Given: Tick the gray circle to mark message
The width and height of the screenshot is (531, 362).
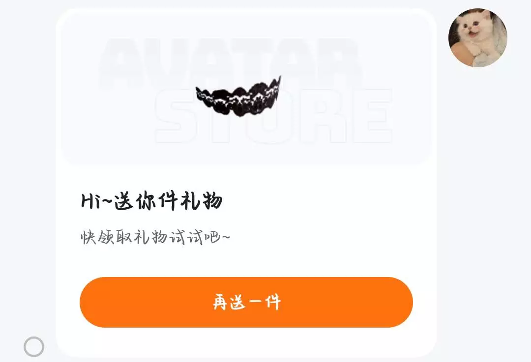Looking at the screenshot, I should click(x=34, y=347).
